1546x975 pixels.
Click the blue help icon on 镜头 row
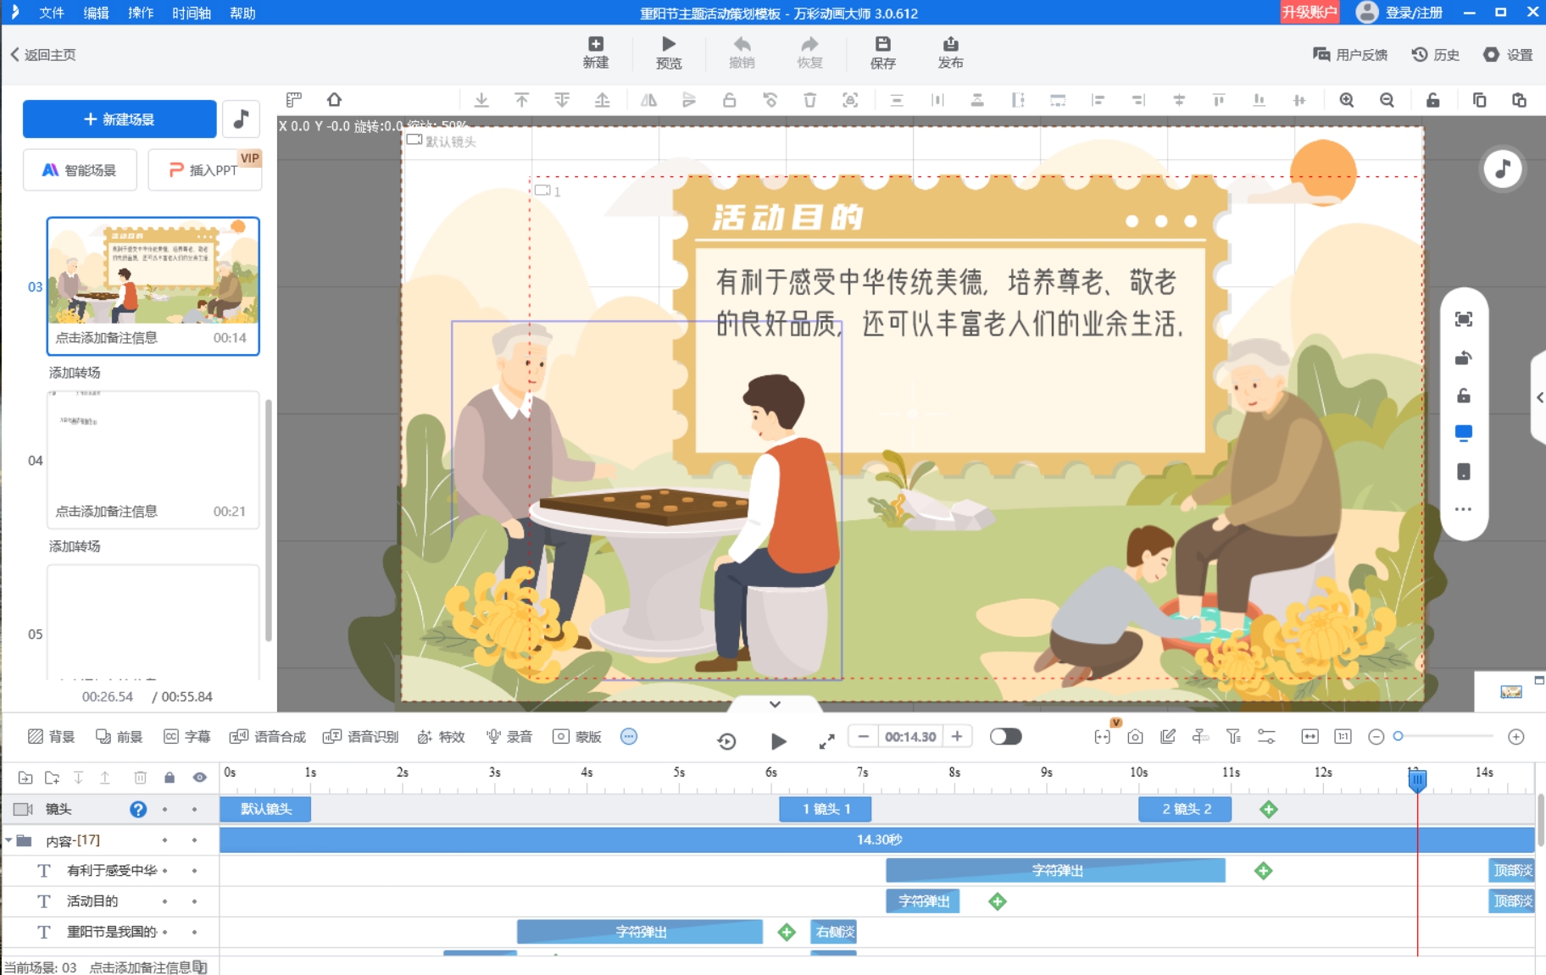tap(138, 809)
